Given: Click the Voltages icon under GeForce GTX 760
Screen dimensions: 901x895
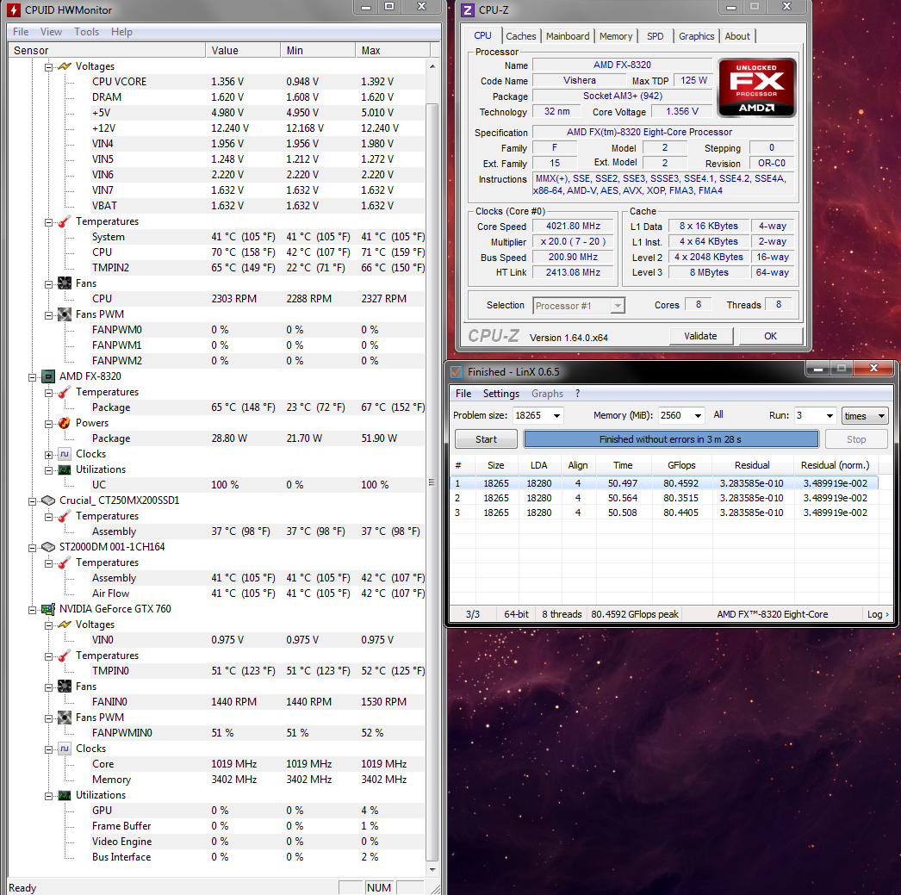Looking at the screenshot, I should 65,625.
